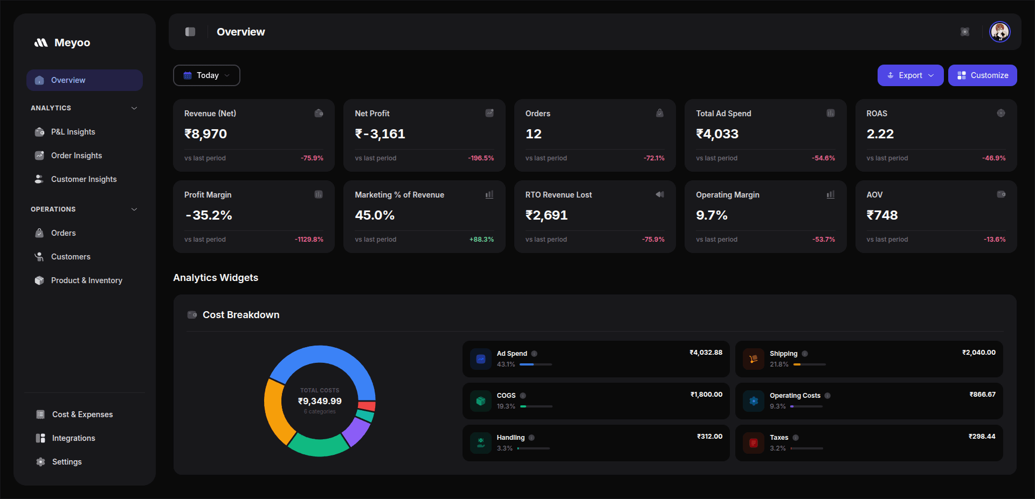Click the Customize button

tap(982, 75)
